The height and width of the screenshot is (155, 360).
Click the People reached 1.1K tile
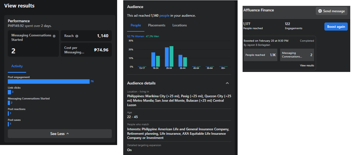point(260,55)
